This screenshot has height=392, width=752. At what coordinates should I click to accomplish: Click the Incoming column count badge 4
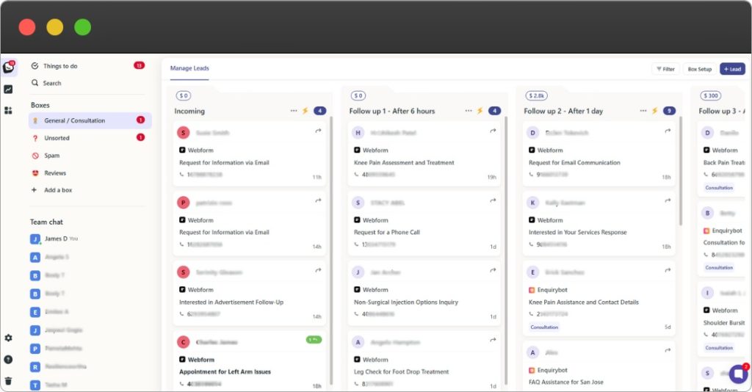coord(320,111)
